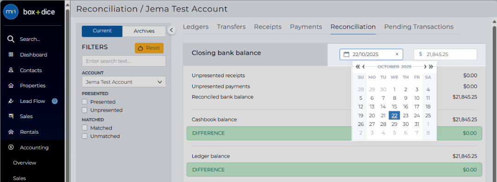Select October 15 in the calendar

[394, 107]
